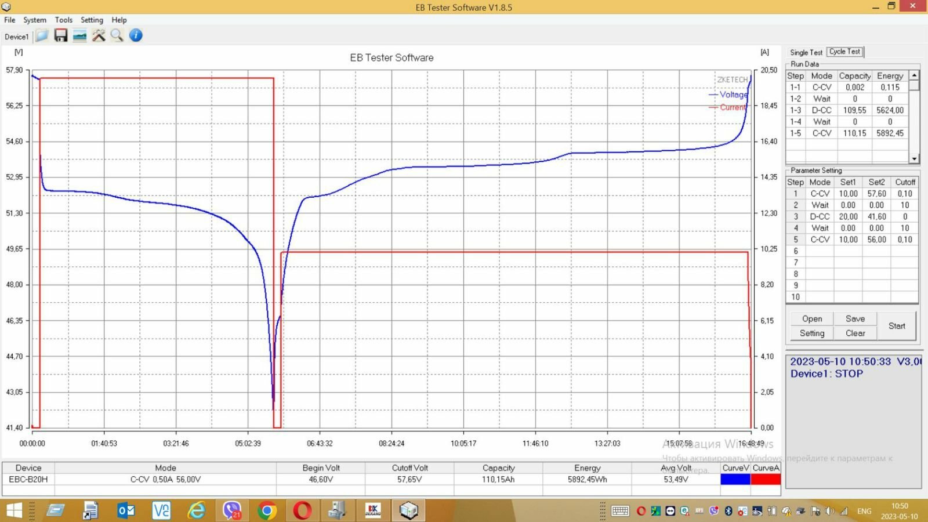Open file using the toolbar folder icon
928x522 pixels.
coord(42,36)
